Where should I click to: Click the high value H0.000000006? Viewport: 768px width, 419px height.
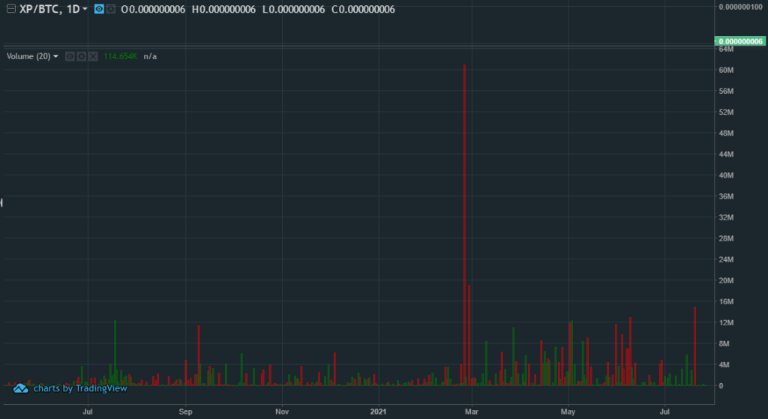(x=223, y=9)
